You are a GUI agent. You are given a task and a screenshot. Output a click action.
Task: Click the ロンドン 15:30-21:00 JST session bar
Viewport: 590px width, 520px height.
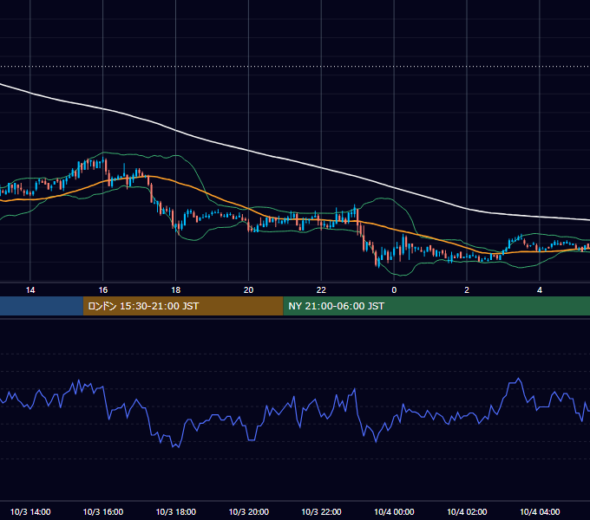point(183,306)
